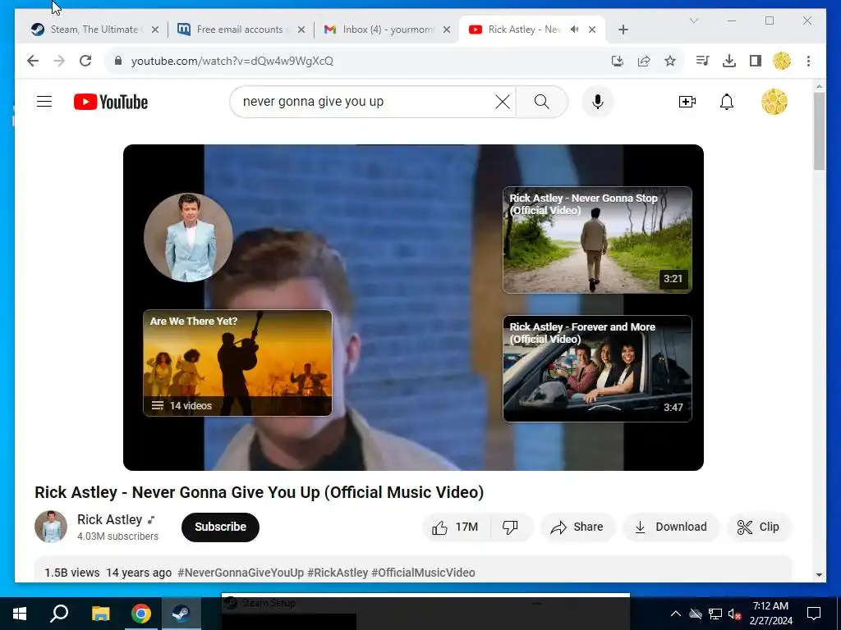
Task: Mute the Rick Astley tab audio
Action: pyautogui.click(x=574, y=30)
